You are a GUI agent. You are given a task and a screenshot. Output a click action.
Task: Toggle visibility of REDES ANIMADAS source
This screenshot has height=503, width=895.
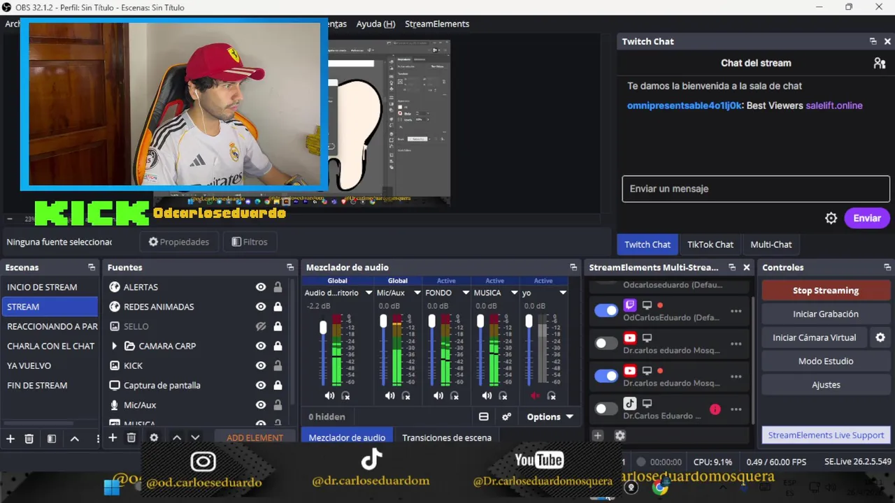[261, 307]
